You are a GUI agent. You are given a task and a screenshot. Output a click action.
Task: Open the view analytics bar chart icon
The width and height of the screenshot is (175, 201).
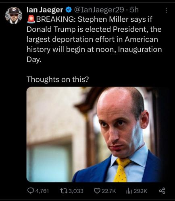pos(129,191)
